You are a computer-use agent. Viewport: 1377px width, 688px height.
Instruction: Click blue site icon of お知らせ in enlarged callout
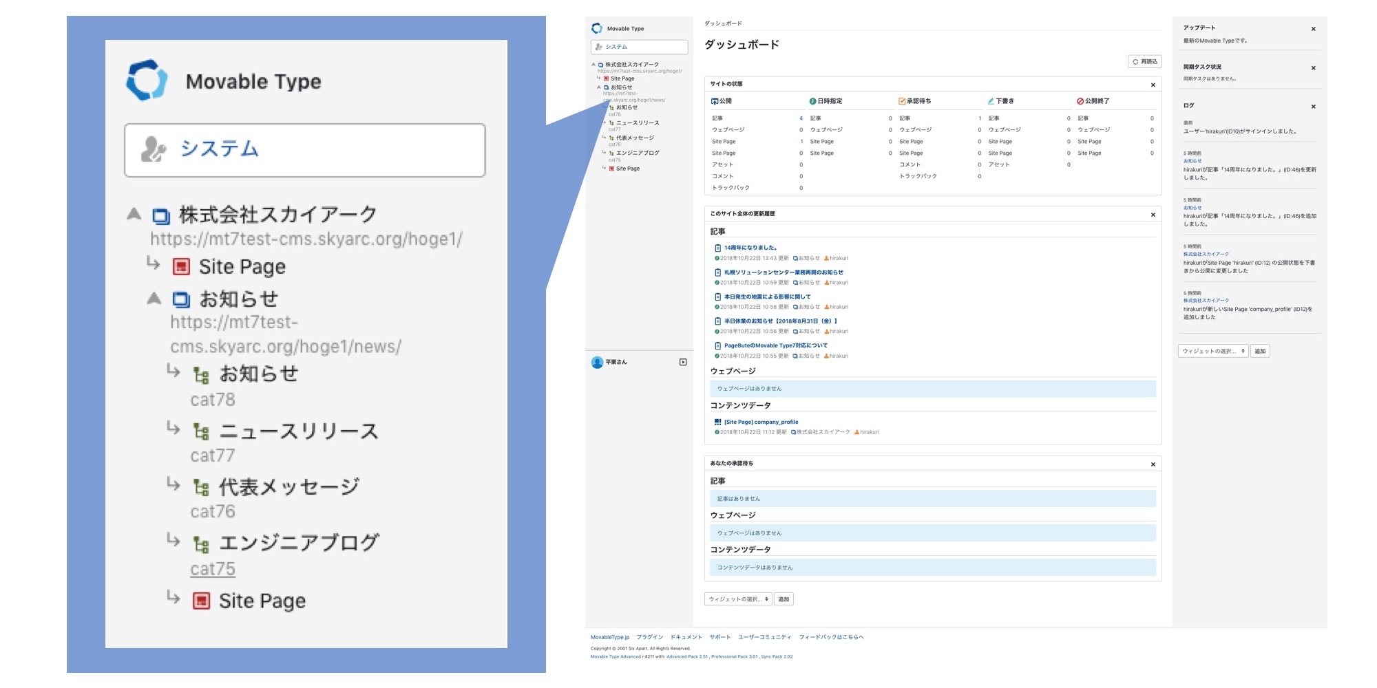click(181, 299)
